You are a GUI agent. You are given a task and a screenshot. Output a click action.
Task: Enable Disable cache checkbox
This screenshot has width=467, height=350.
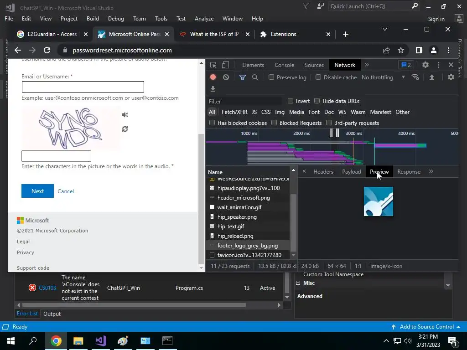coord(318,77)
